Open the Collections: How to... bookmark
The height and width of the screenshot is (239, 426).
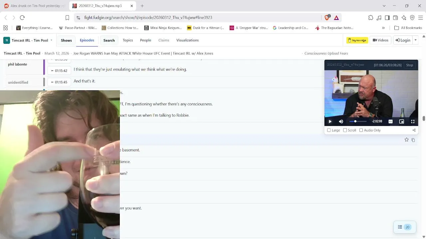120,28
